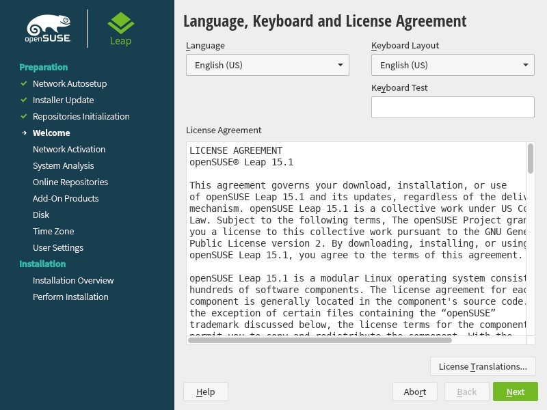
Task: Select Network Autosetup step in sidebar
Action: pos(70,83)
